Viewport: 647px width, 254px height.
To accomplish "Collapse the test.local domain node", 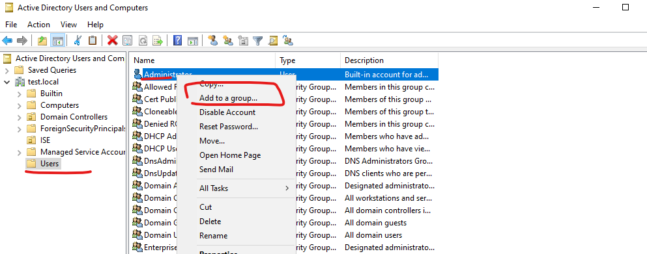I will [7, 82].
